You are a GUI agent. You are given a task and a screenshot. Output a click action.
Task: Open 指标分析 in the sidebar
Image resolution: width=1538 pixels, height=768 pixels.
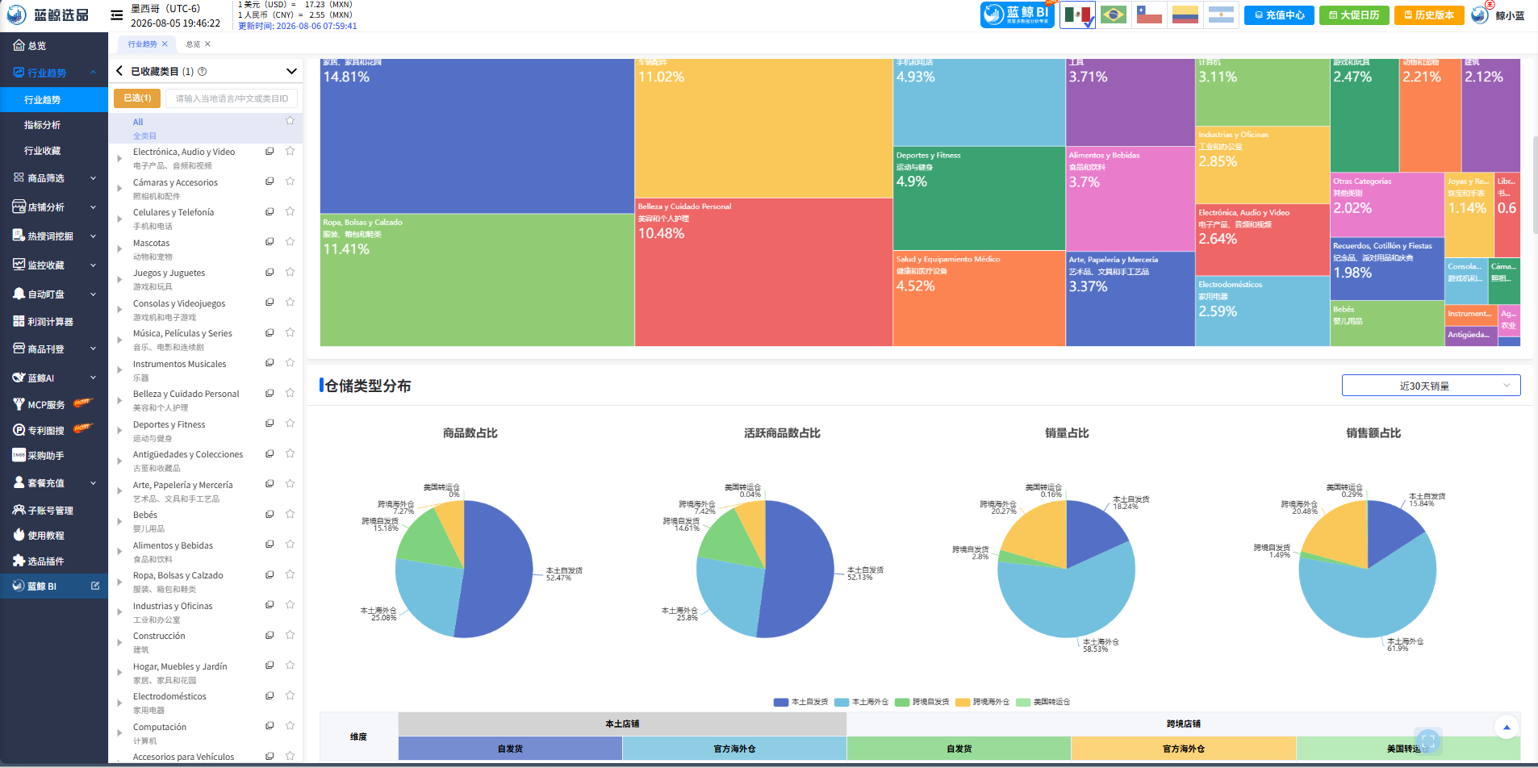click(42, 125)
